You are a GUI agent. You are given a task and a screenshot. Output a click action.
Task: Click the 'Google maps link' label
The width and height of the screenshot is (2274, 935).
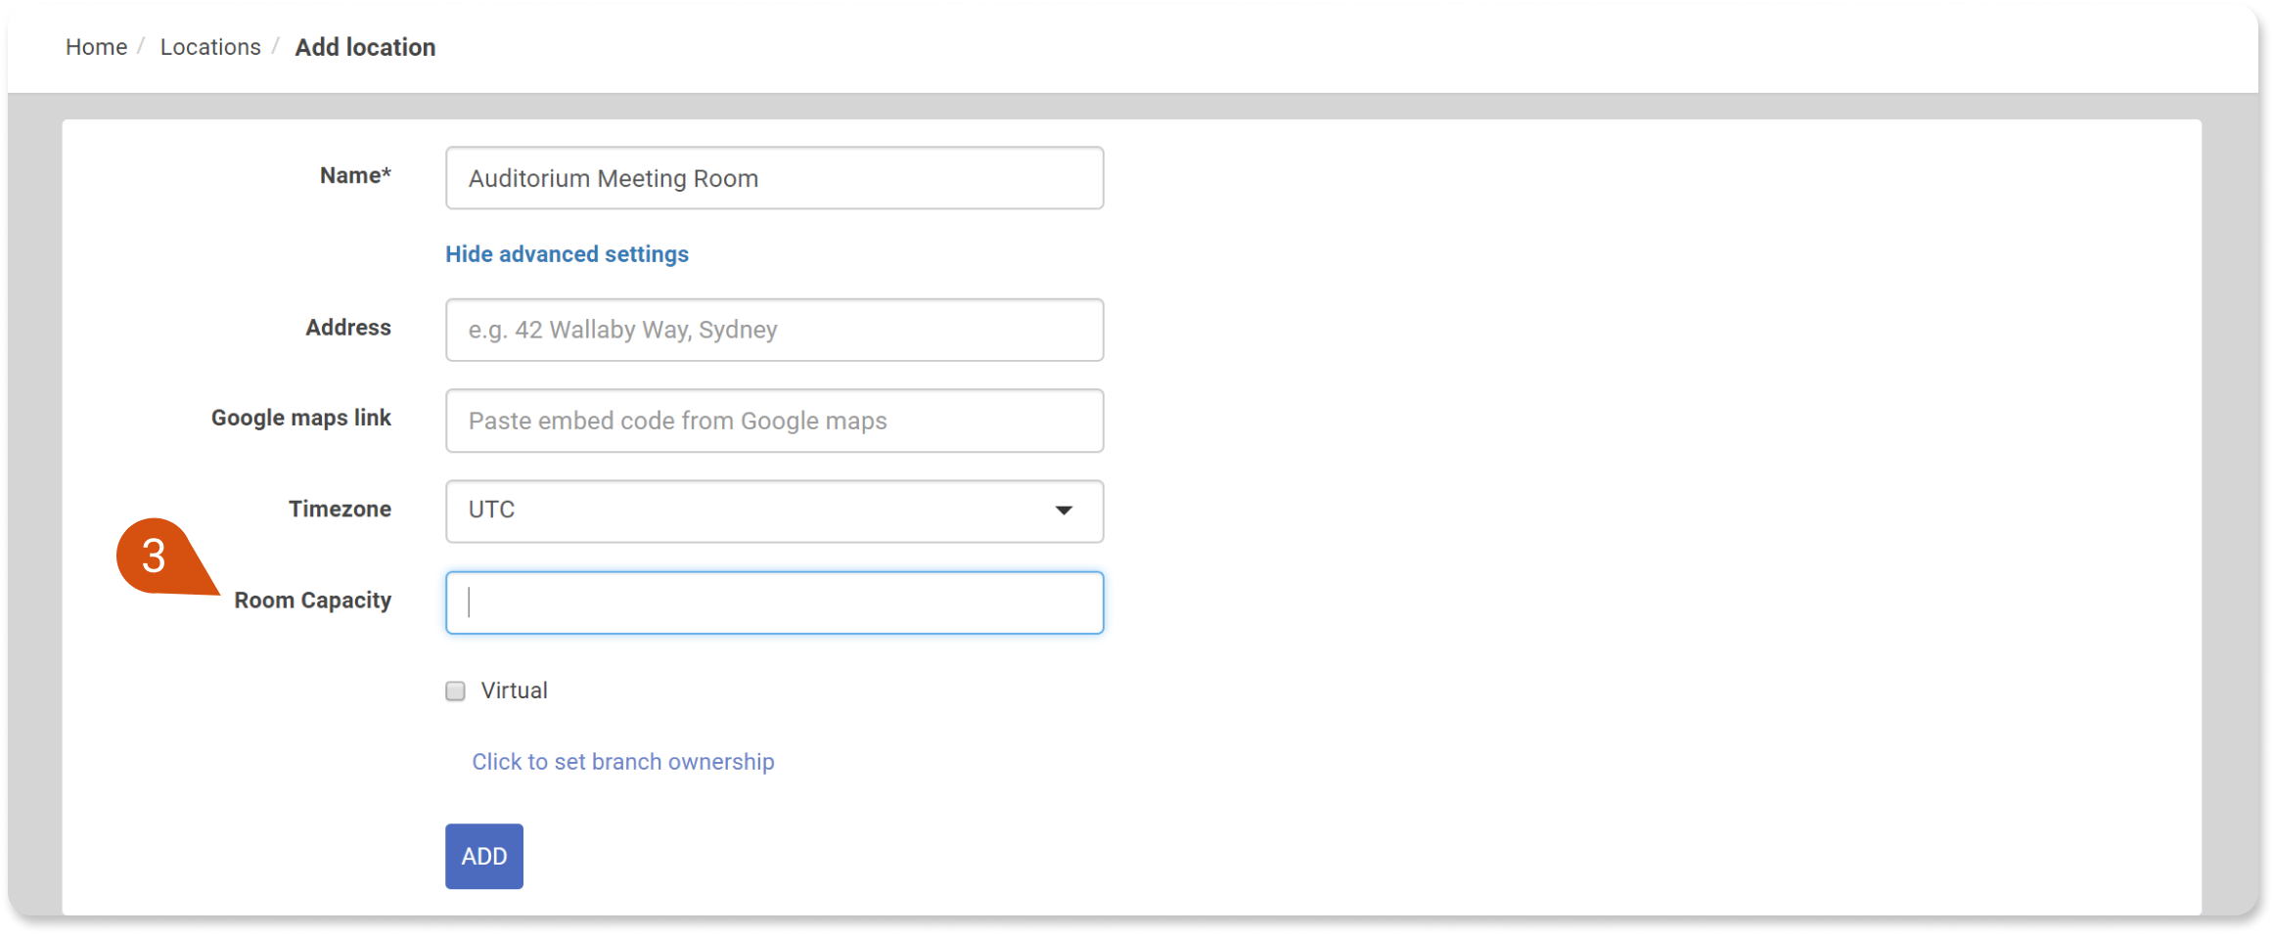(300, 418)
